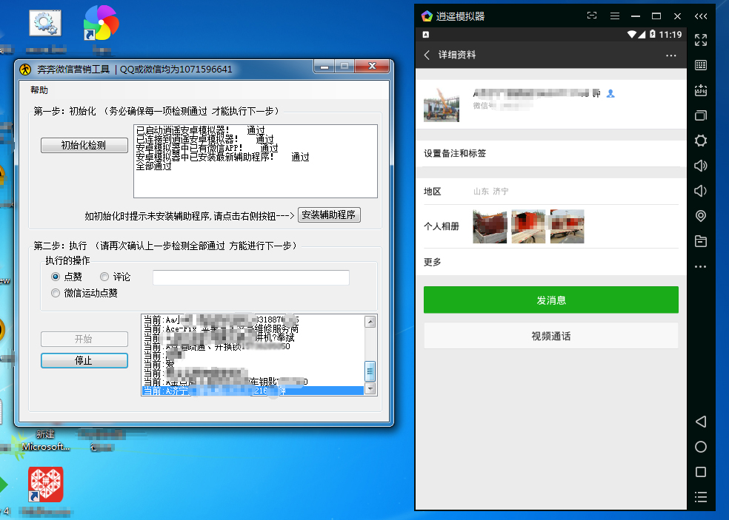Open the three-dot options in 详细资料 header
Image resolution: width=729 pixels, height=520 pixels.
pyautogui.click(x=671, y=55)
